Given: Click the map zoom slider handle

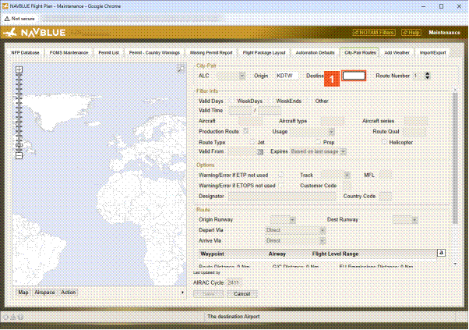Looking at the screenshot, I should pos(19,145).
